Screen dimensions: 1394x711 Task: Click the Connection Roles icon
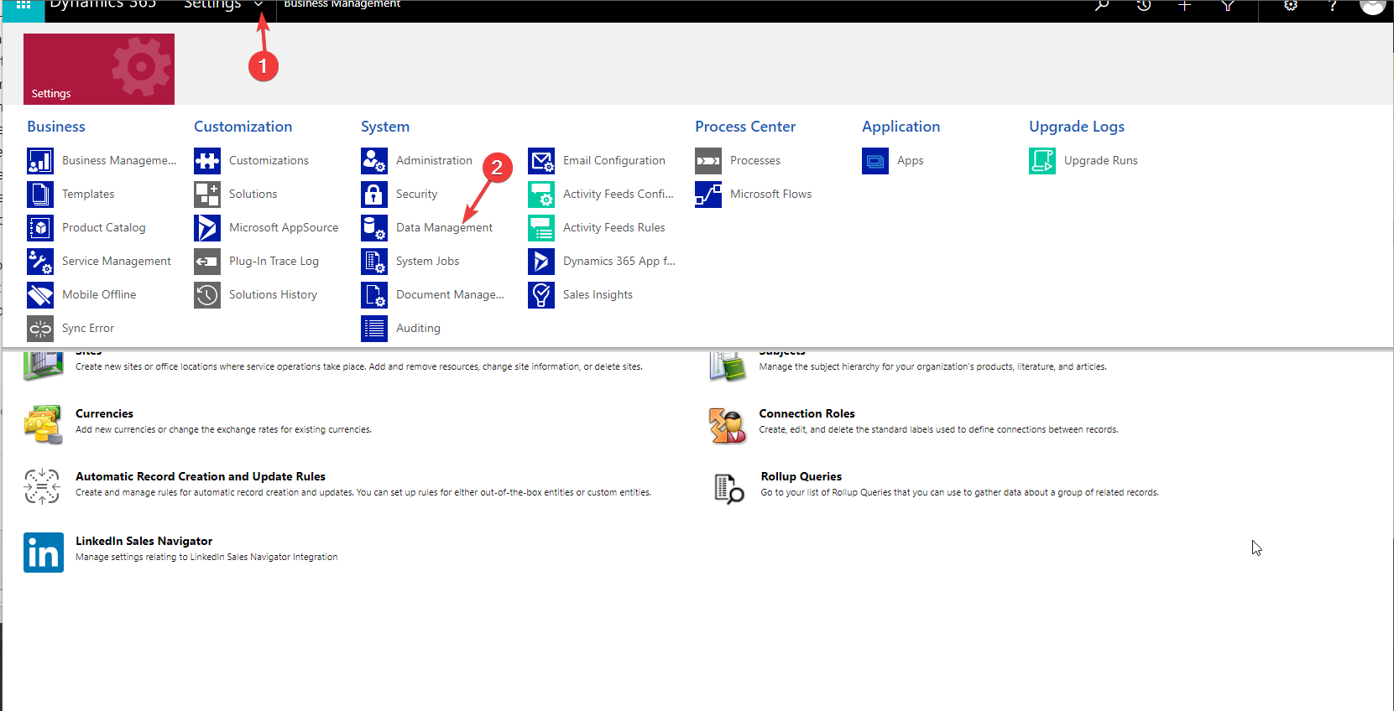[x=728, y=425]
